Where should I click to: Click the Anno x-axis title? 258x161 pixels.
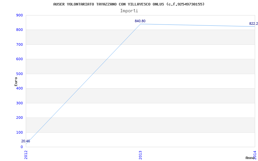tap(250, 158)
